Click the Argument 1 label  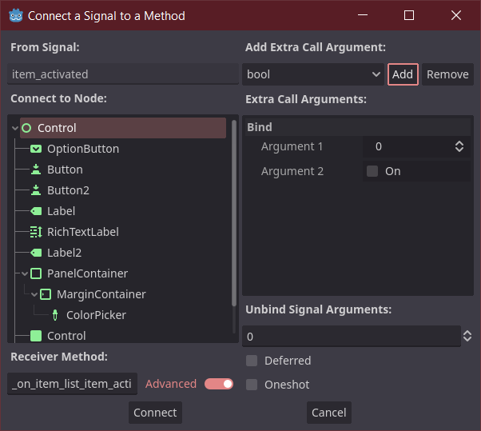click(292, 147)
